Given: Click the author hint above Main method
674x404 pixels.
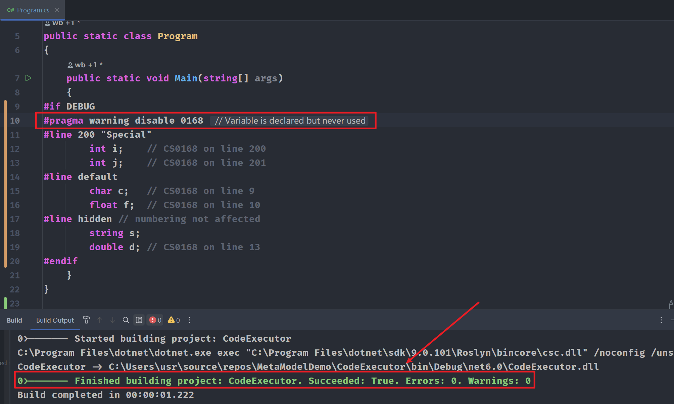Looking at the screenshot, I should click(x=85, y=65).
